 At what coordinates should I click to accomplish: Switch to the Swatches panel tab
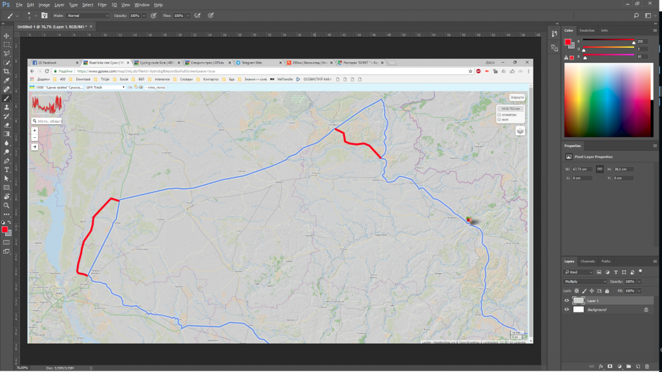[586, 30]
